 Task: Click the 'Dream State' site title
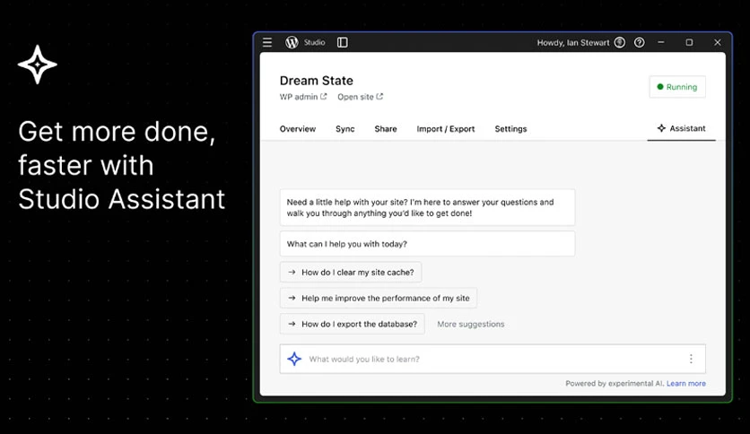pyautogui.click(x=316, y=81)
